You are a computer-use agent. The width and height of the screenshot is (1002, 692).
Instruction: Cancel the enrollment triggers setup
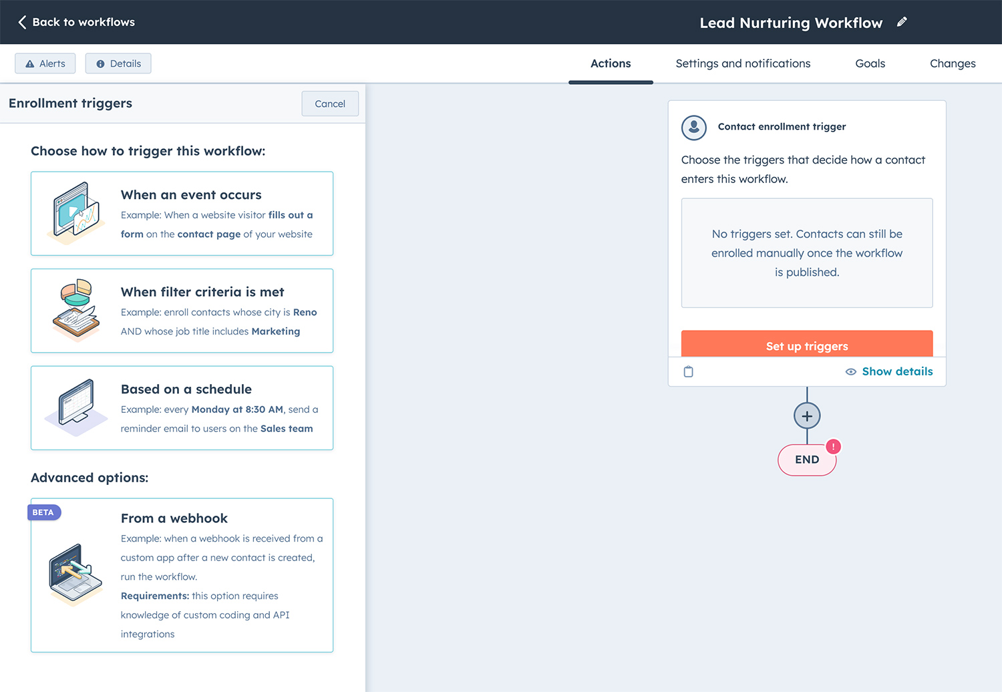coord(330,104)
